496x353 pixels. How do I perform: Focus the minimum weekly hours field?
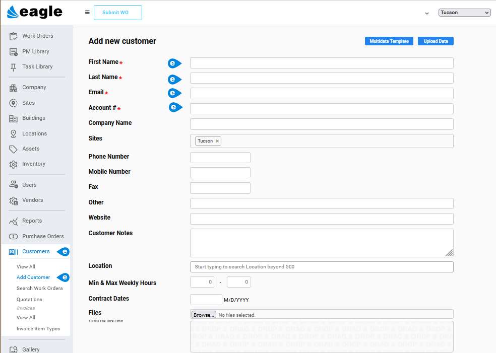pos(202,282)
